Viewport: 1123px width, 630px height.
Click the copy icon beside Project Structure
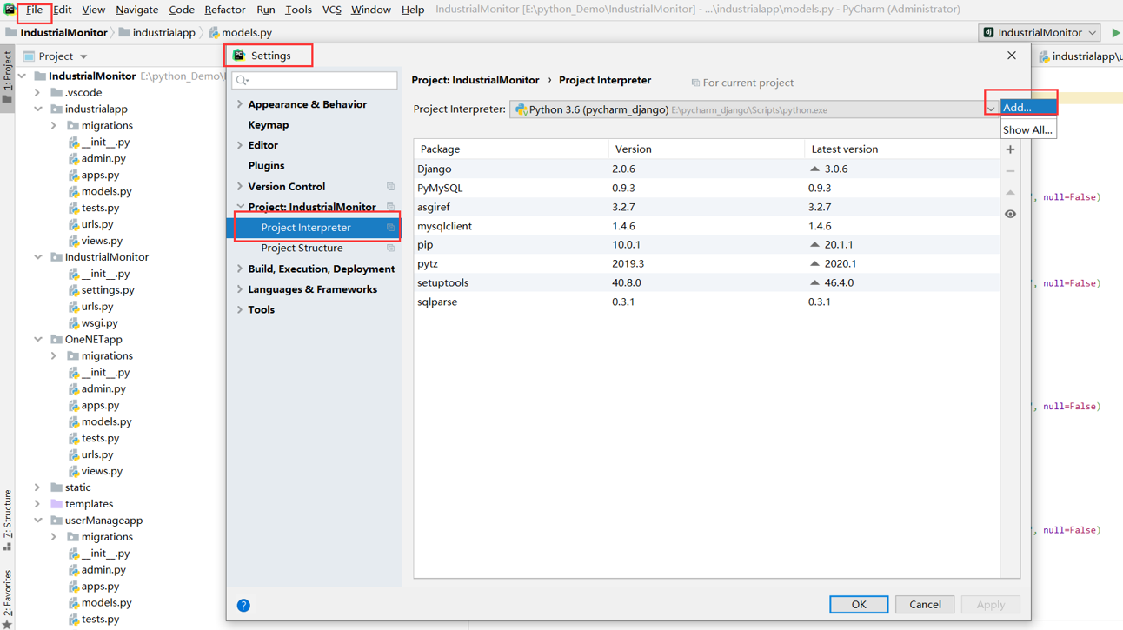point(390,249)
